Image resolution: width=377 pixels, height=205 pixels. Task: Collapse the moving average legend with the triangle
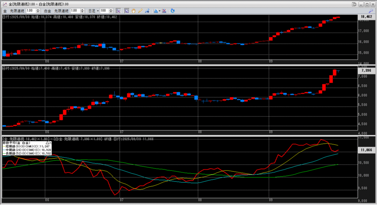(x=47, y=142)
